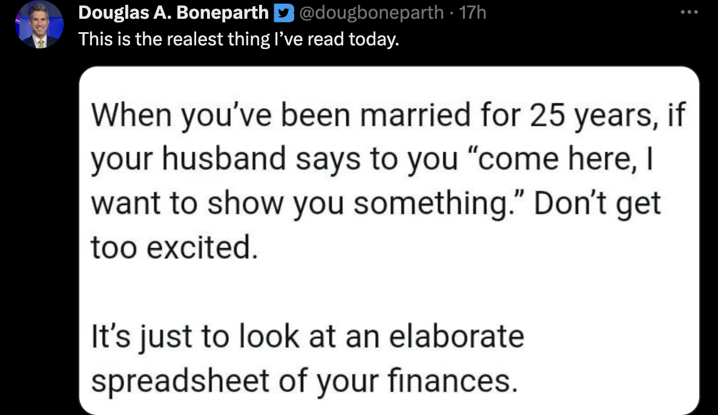
Task: Click the phrase "too excited."
Action: coord(170,248)
